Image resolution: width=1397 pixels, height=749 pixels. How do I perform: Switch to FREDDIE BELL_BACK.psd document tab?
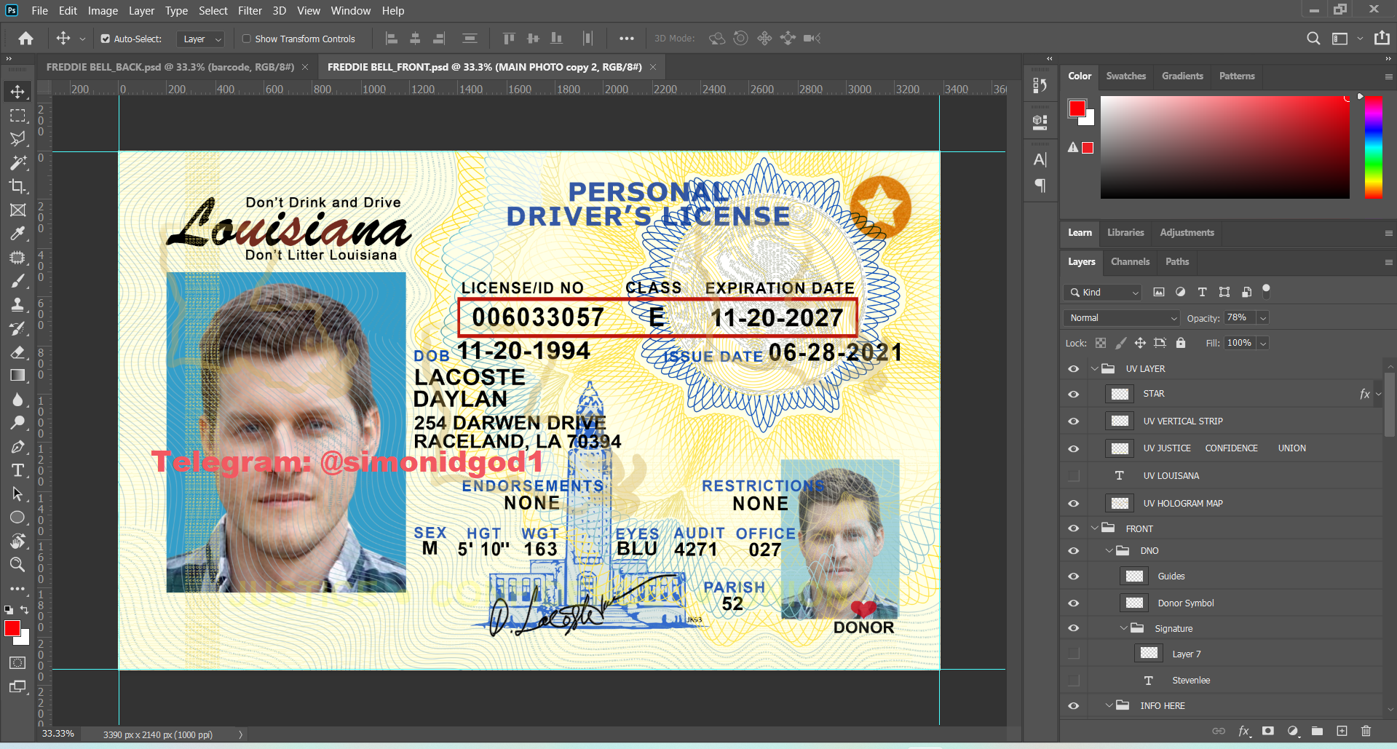click(170, 67)
